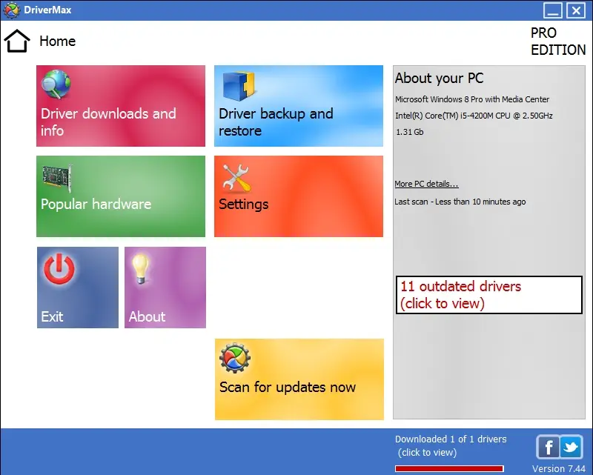Screen dimensions: 593x475
Task: Open the Settings tile label
Action: pyautogui.click(x=244, y=204)
